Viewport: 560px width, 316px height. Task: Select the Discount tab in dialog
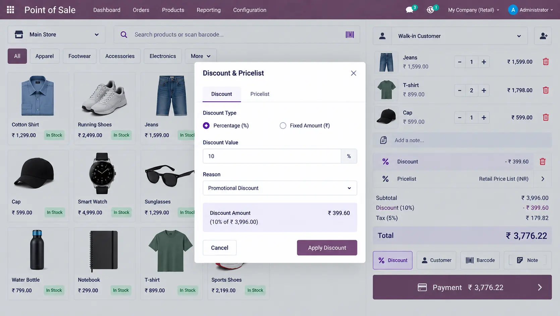point(222,94)
